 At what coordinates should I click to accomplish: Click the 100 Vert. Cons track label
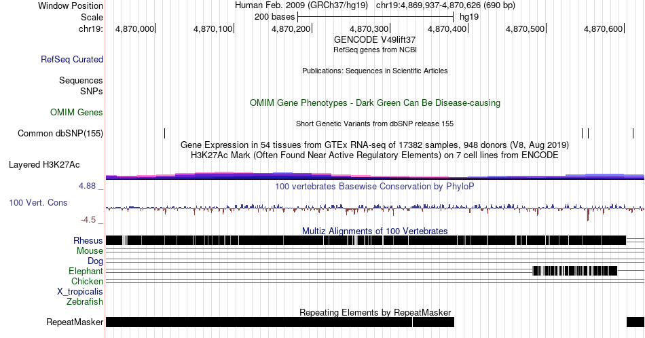(38, 202)
